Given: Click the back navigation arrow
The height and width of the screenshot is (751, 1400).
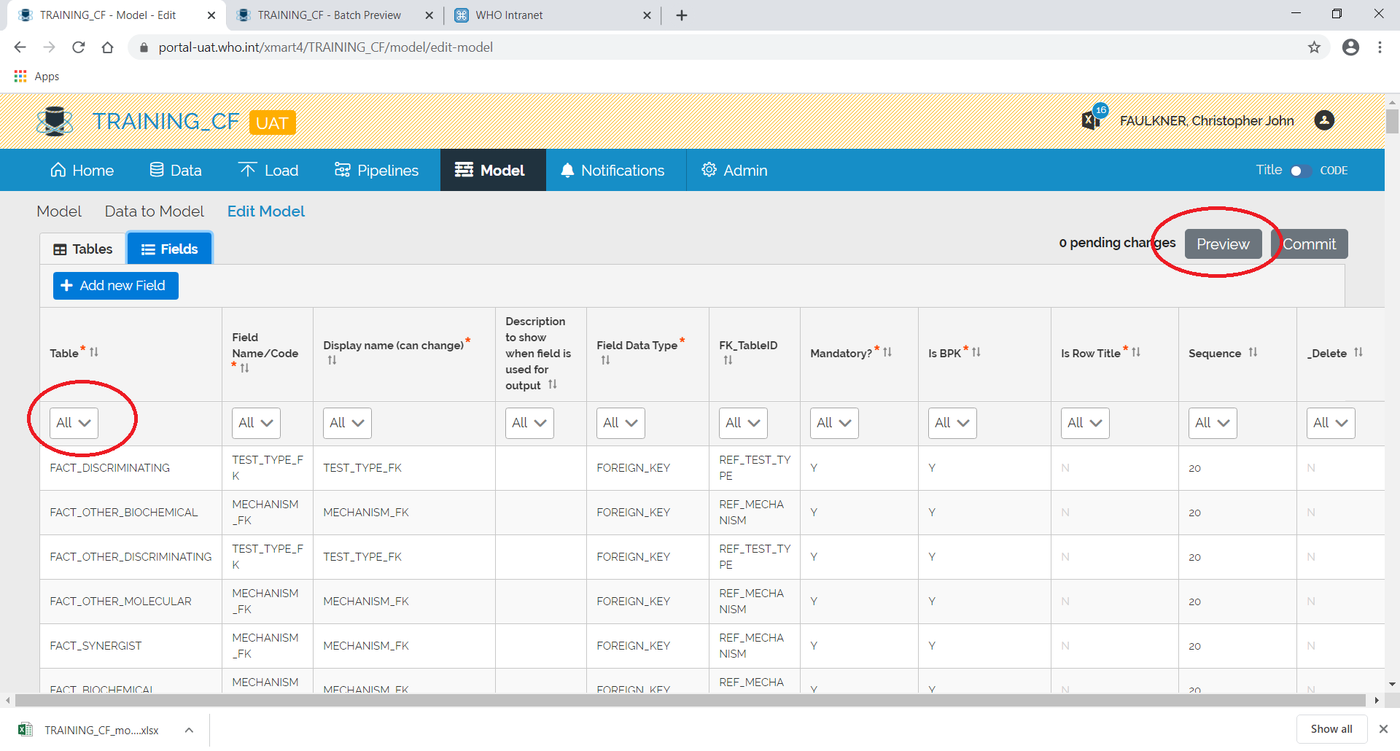Looking at the screenshot, I should pyautogui.click(x=20, y=47).
